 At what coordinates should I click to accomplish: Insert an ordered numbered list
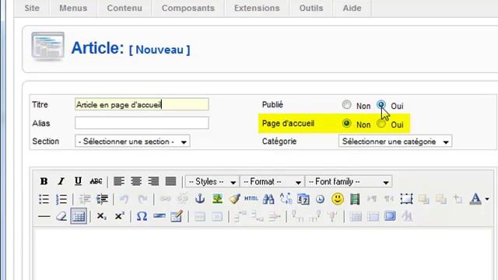point(61,199)
